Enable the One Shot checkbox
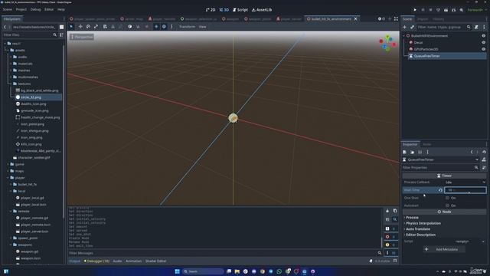This screenshot has width=490, height=276. [x=447, y=198]
